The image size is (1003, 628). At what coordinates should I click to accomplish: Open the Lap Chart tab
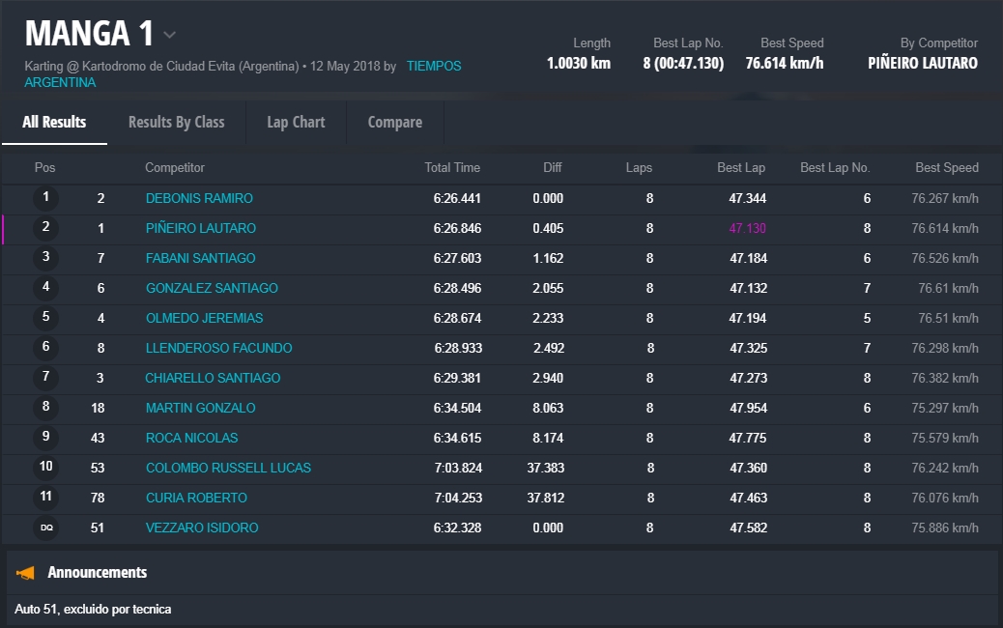tap(296, 123)
